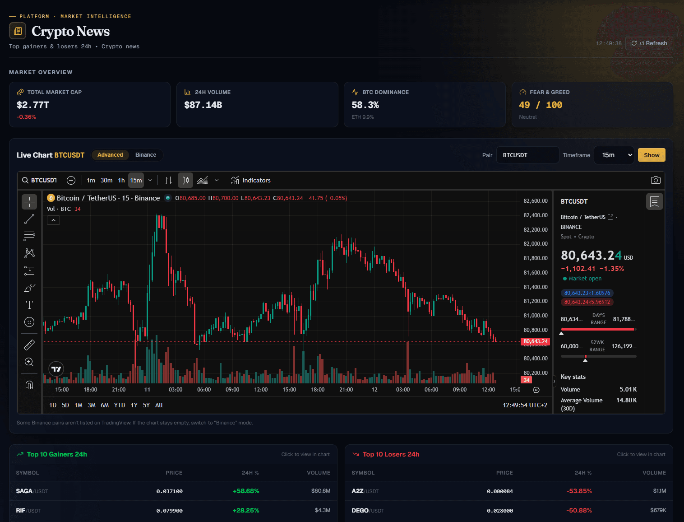Select the ruler measure tool
Screen dimensions: 684x522
tap(29, 345)
